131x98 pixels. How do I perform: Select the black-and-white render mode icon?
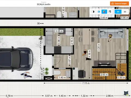[93, 12]
